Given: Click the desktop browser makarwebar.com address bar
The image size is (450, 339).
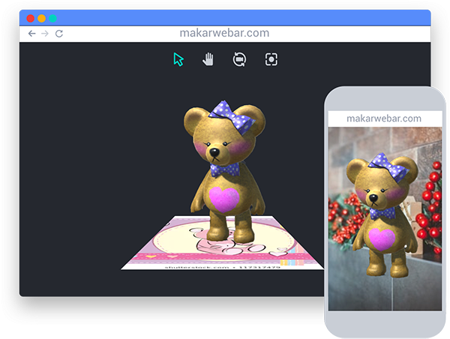Looking at the screenshot, I should pos(224,33).
